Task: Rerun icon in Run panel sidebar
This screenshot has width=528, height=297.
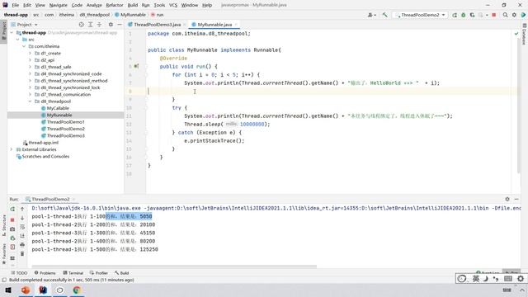Action: click(x=12, y=209)
